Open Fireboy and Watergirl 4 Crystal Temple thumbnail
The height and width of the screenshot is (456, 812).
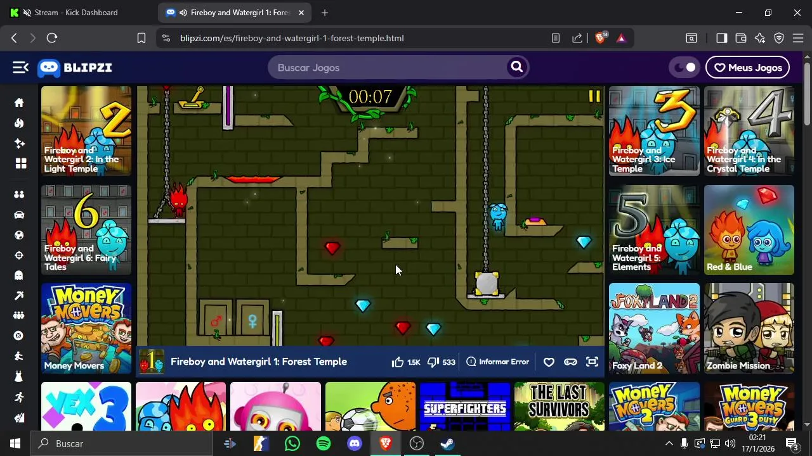pos(749,131)
